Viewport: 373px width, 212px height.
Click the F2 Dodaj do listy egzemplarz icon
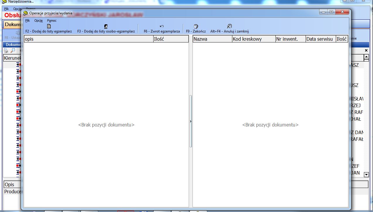[x=49, y=26]
